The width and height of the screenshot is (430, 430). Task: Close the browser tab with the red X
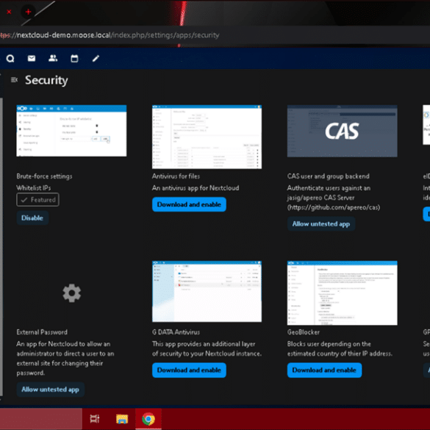coord(9,12)
